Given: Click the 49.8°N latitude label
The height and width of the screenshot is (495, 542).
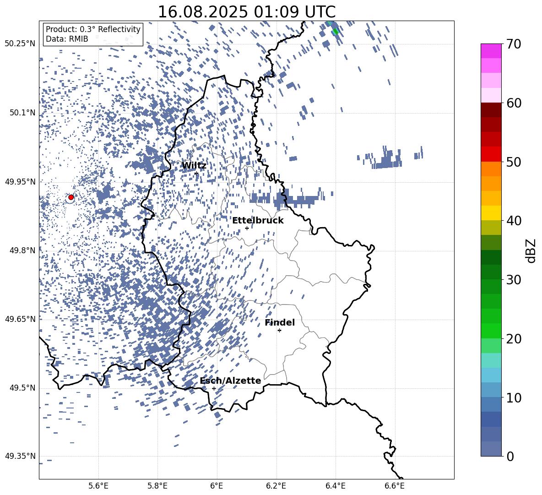Looking at the screenshot, I should [x=22, y=250].
